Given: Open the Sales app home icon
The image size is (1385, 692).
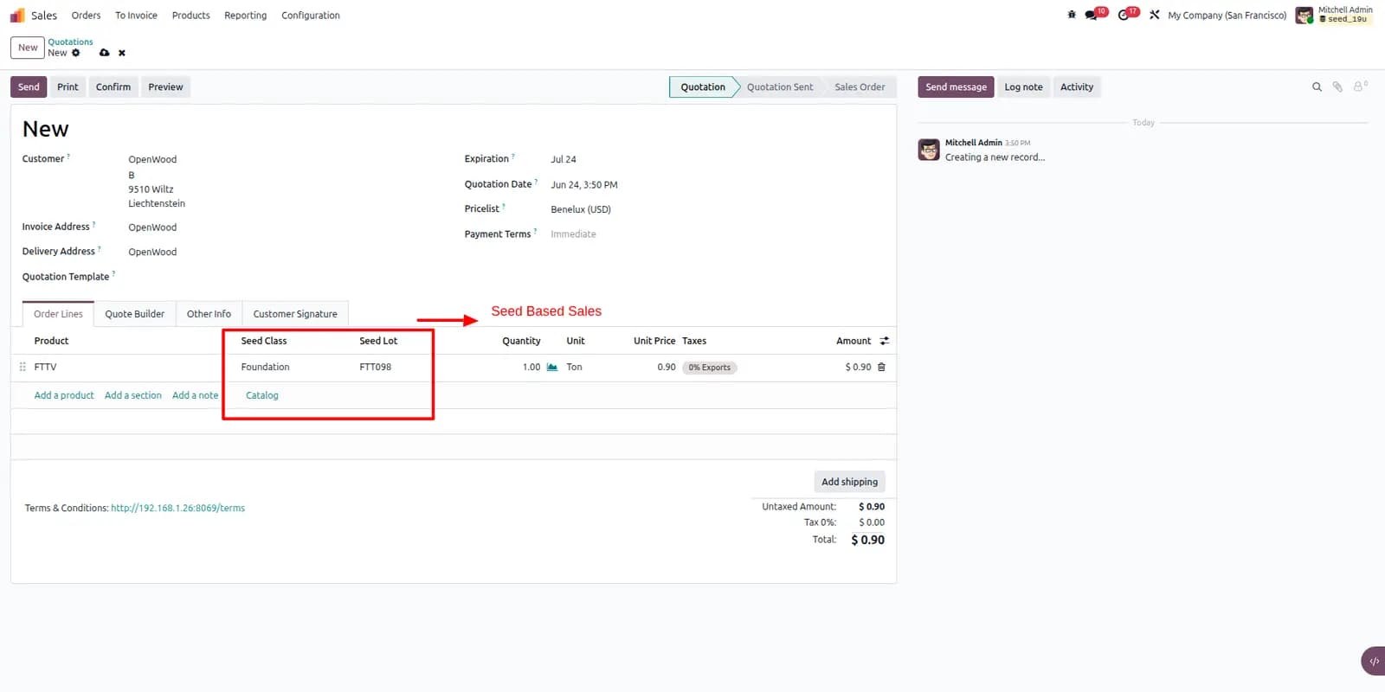Looking at the screenshot, I should 17,16.
